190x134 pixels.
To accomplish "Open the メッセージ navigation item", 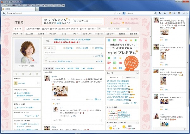I will pyautogui.click(x=99, y=34).
